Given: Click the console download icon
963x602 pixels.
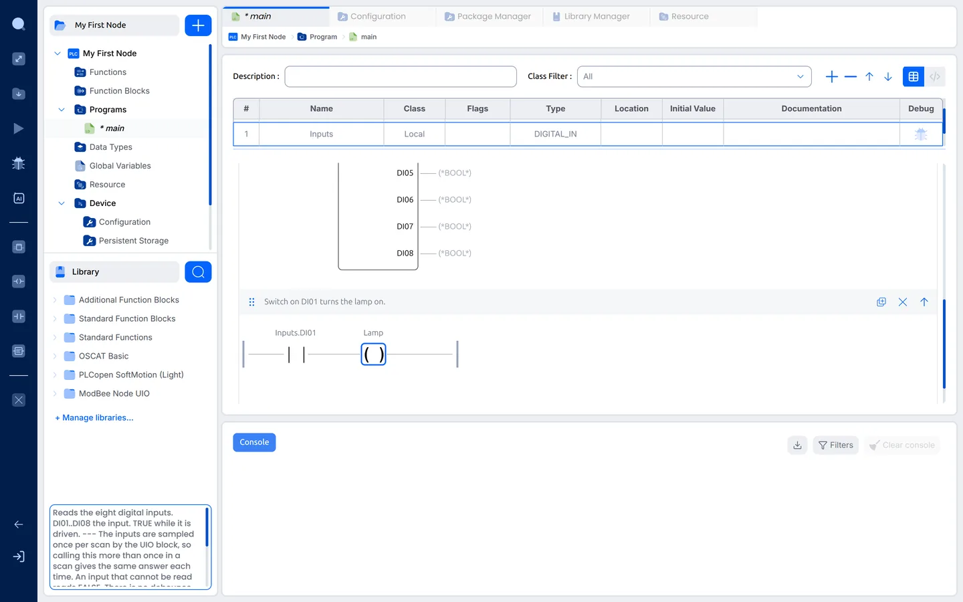Looking at the screenshot, I should click(797, 445).
